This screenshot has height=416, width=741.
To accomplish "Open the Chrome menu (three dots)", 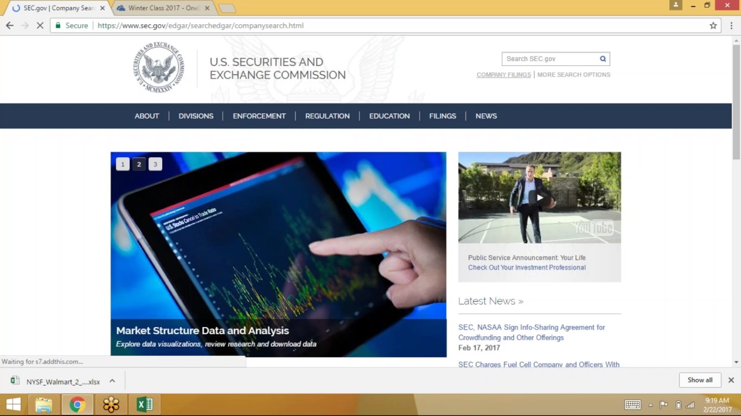I will tap(731, 25).
